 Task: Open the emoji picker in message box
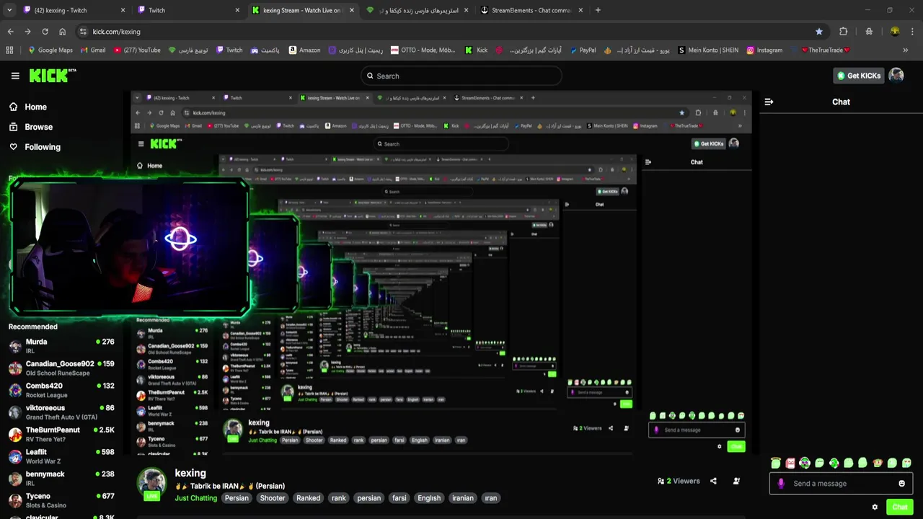901,484
